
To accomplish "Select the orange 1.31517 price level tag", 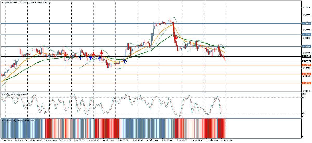I will [x=306, y=83].
